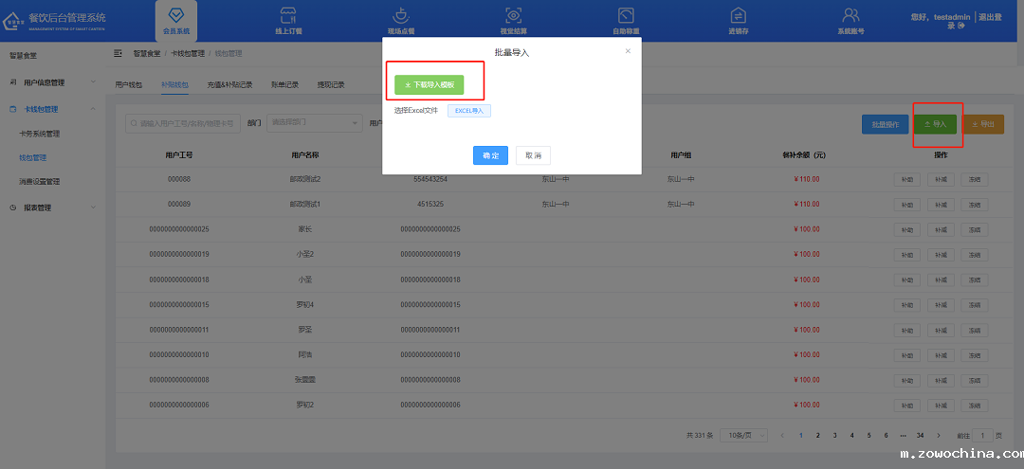Click card number cell 4515325
Viewport: 1024px width, 469px height.
(x=430, y=204)
